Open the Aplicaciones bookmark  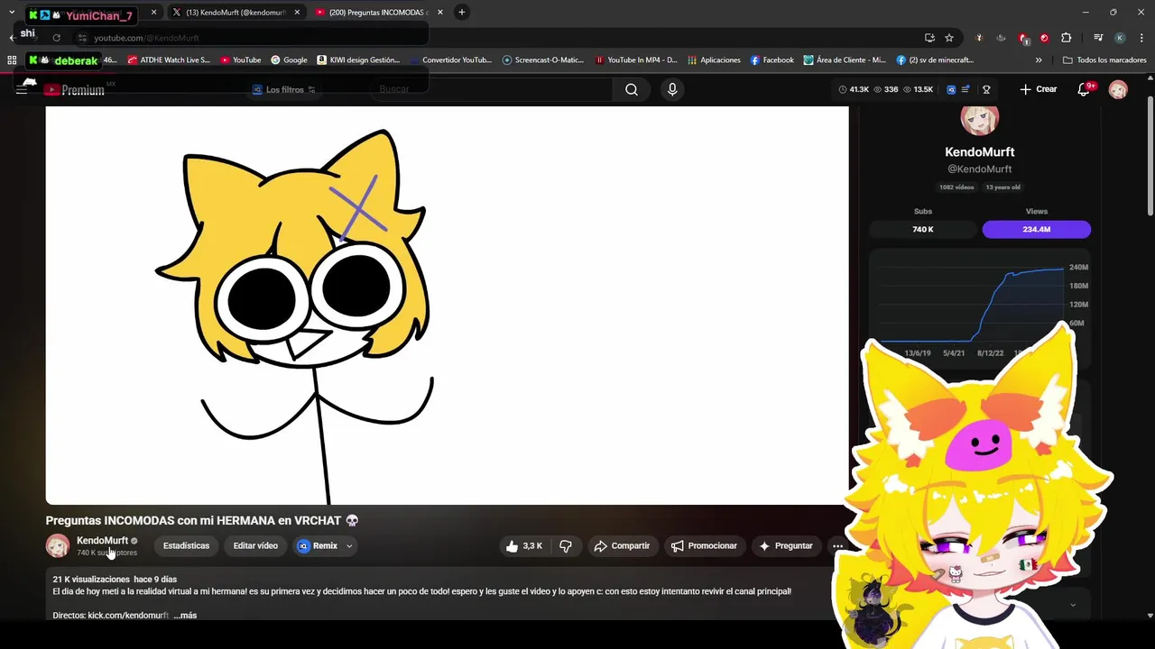pyautogui.click(x=714, y=59)
